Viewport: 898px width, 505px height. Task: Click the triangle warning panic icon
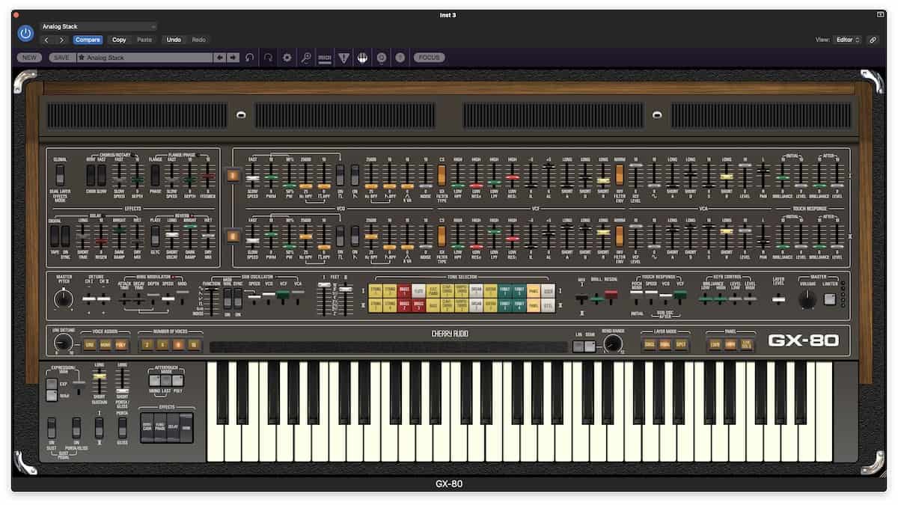pos(343,58)
